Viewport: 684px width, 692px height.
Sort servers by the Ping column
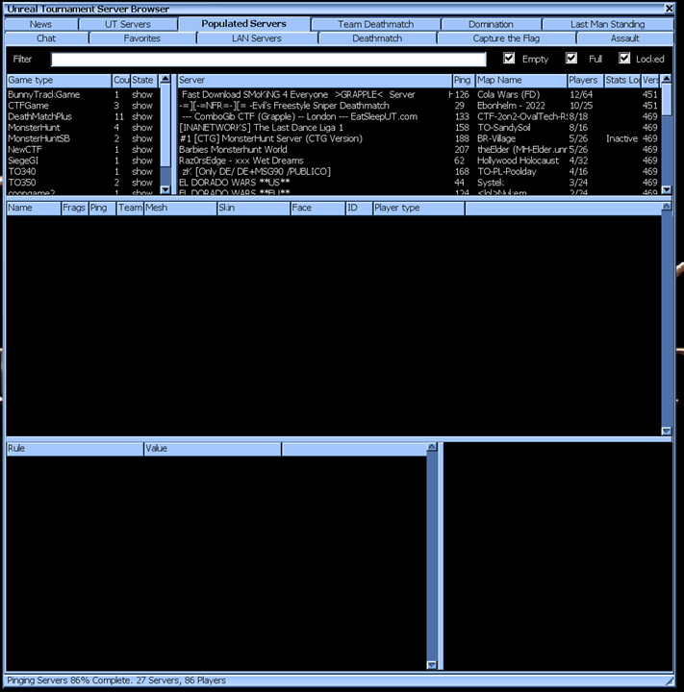click(x=463, y=80)
